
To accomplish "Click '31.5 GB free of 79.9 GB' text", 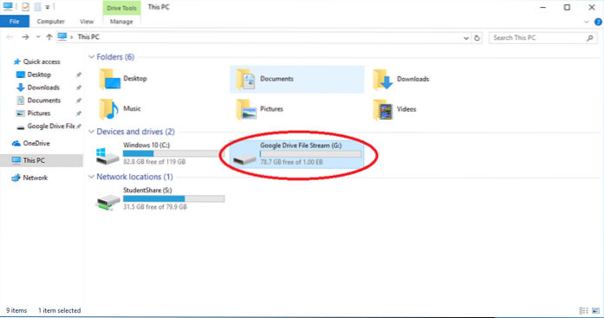I will tap(155, 207).
